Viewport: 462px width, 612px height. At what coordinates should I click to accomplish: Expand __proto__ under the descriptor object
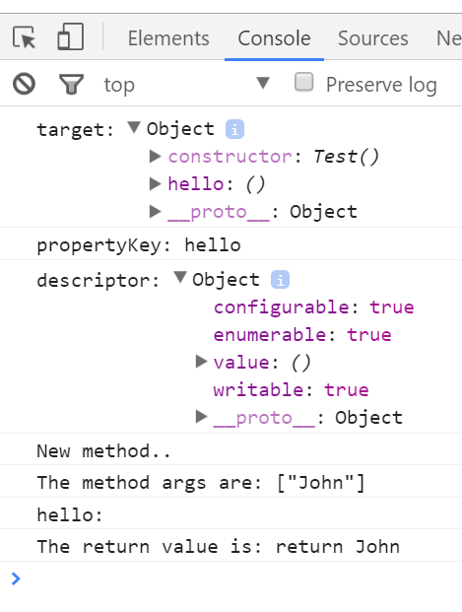point(201,417)
